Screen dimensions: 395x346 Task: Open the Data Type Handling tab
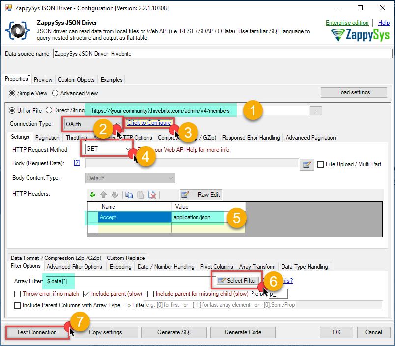point(305,267)
